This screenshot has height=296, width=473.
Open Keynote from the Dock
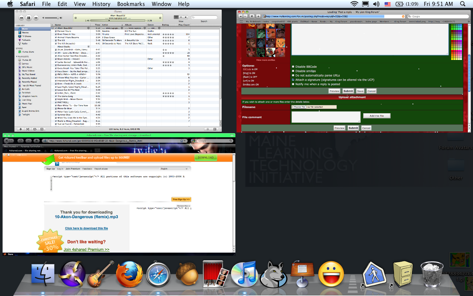[x=302, y=274]
